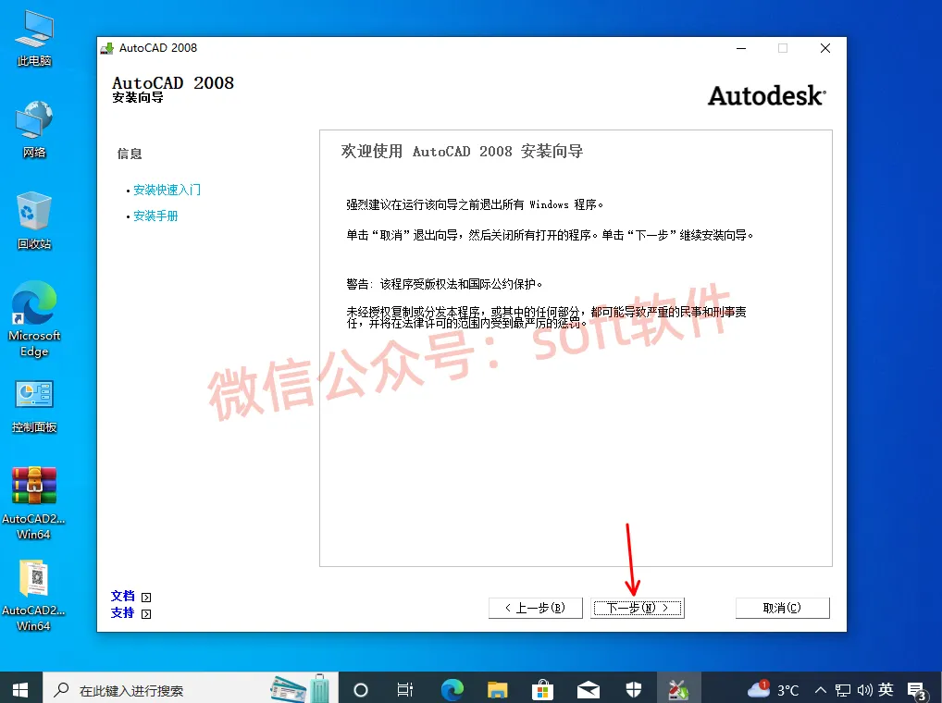Click the Autodesk logo
This screenshot has height=703, width=942.
[766, 96]
